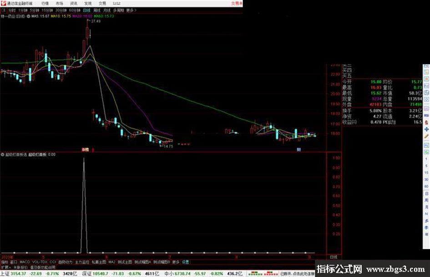Switch to 分时 chart period
The image size is (430, 277).
(x=12, y=10)
